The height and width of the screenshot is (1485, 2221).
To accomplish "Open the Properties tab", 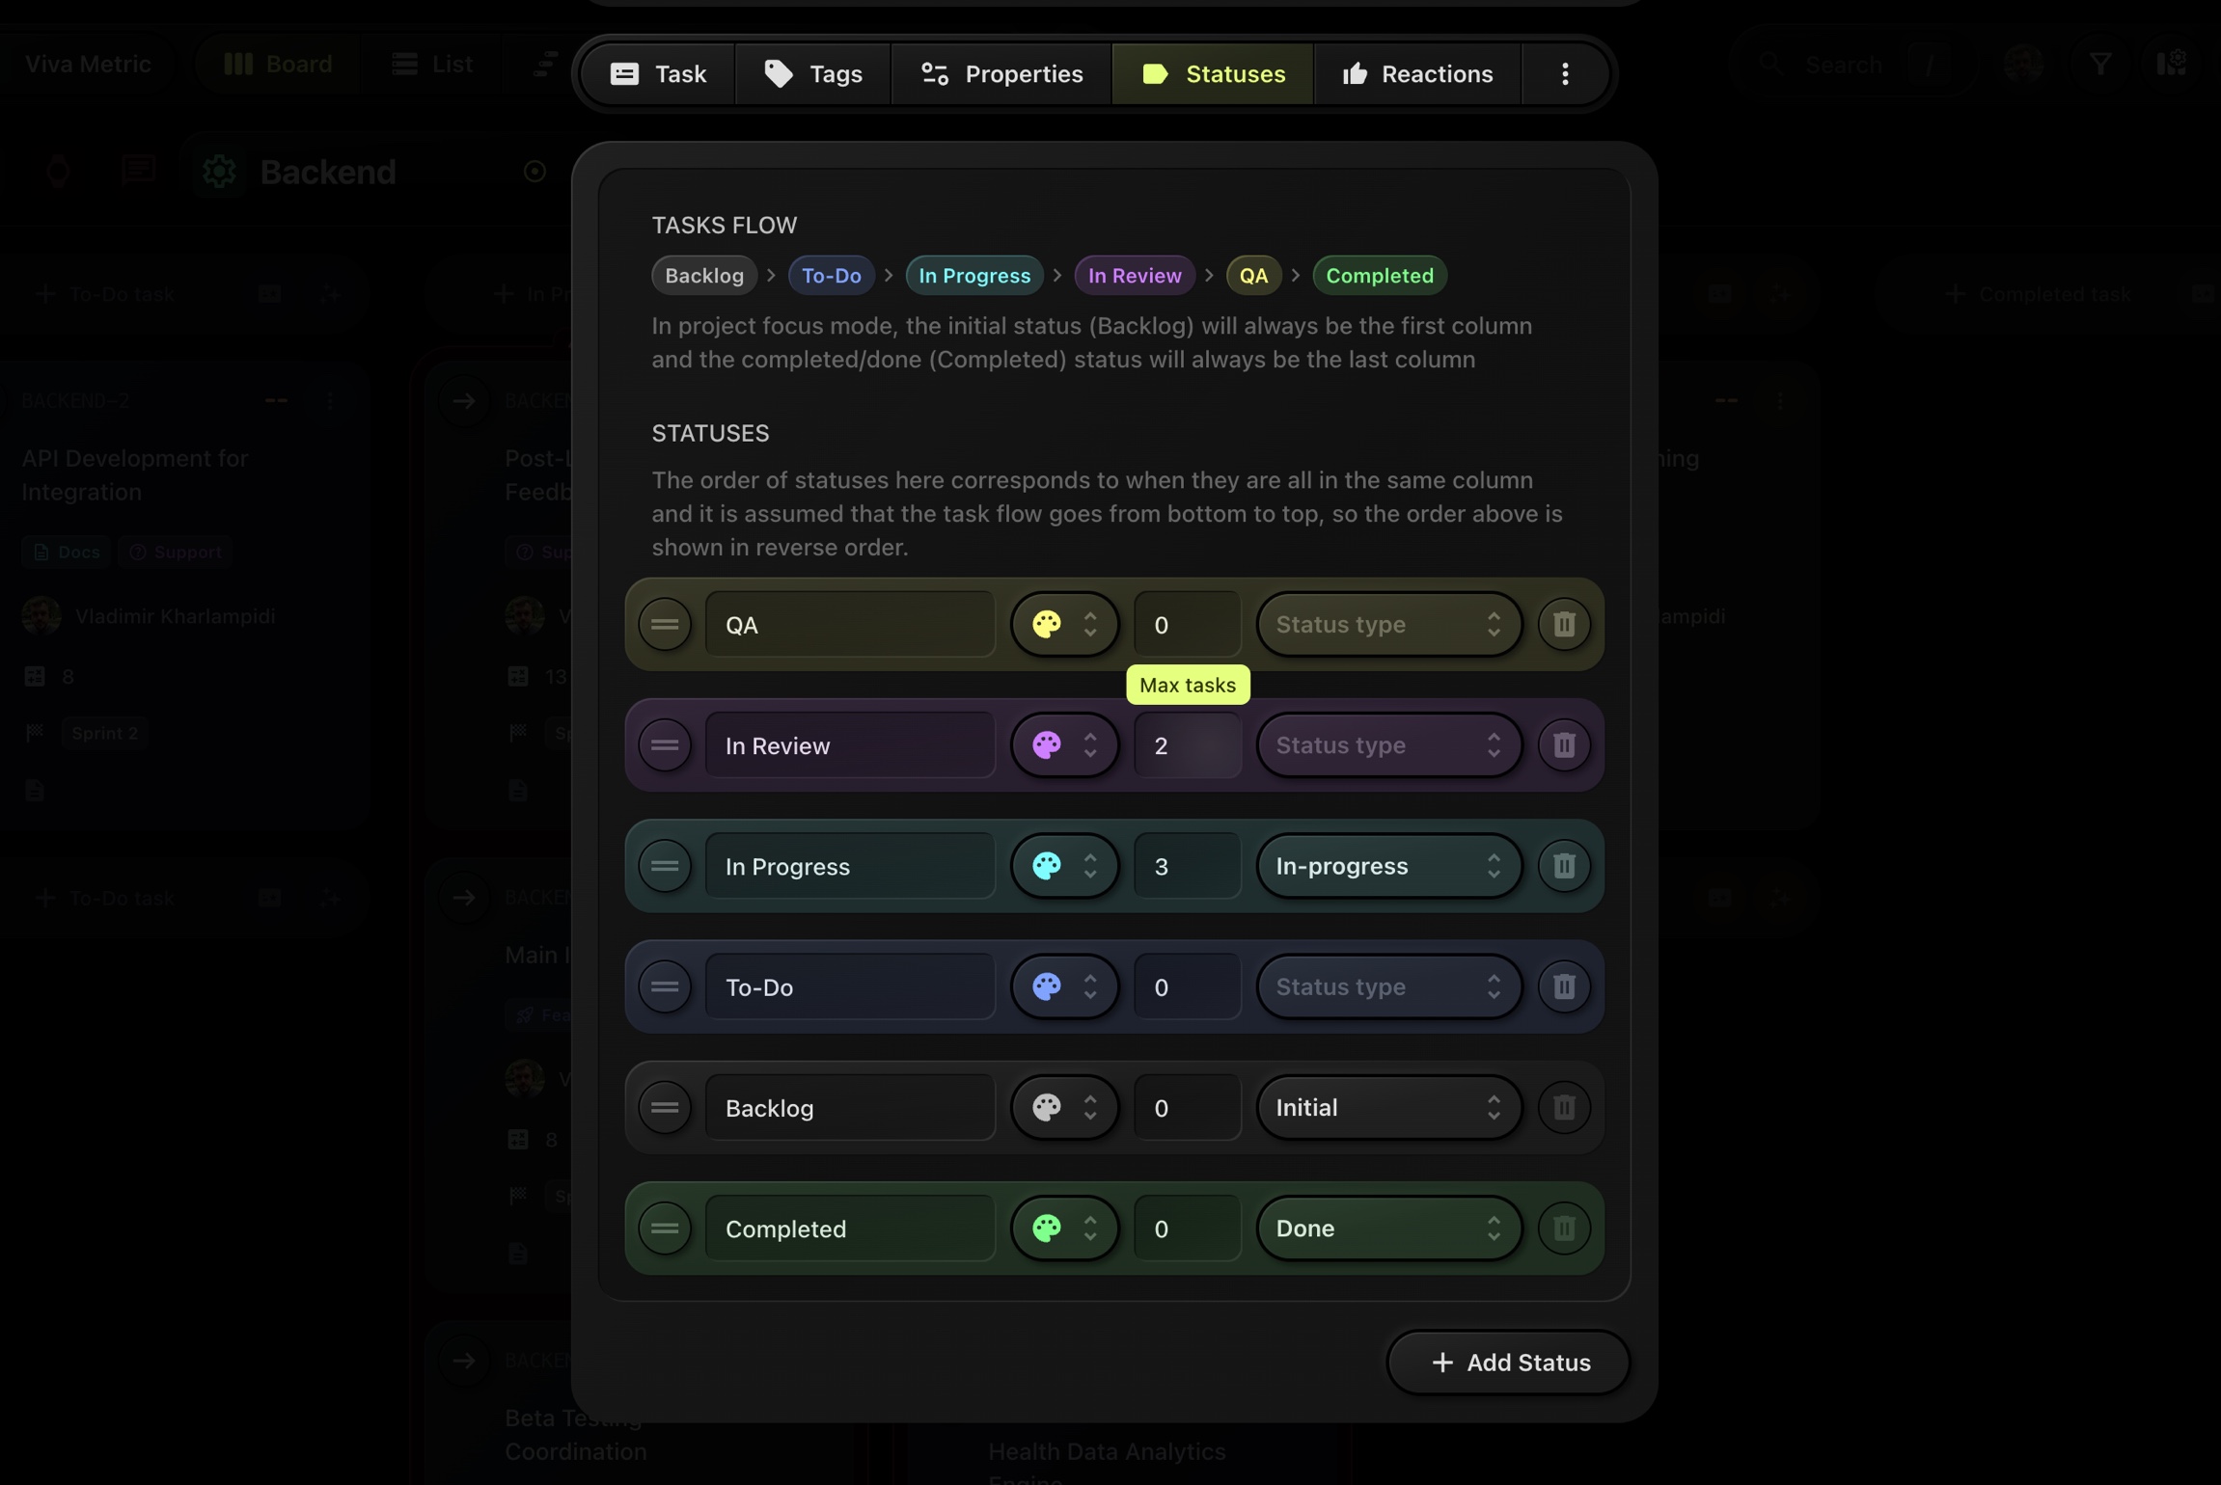I will pos(1001,73).
